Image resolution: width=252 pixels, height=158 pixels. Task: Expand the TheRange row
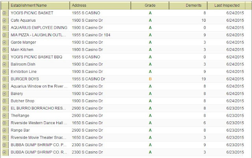coord(4,115)
